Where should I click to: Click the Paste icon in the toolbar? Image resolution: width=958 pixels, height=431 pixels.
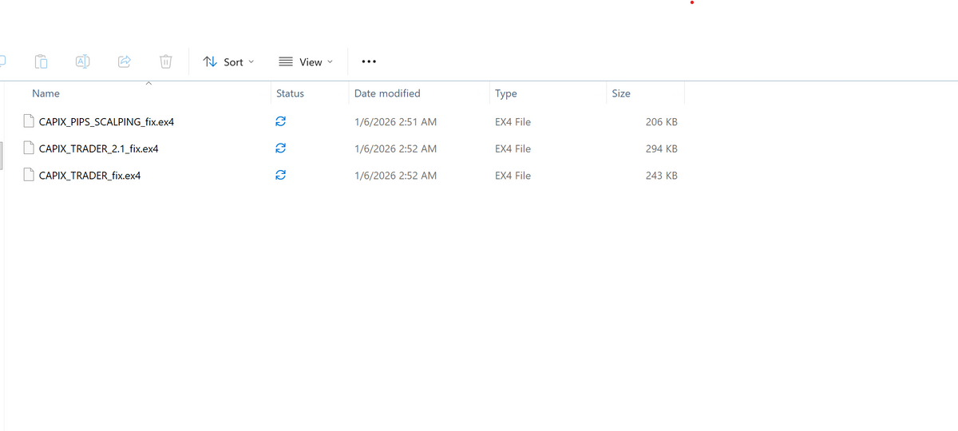click(x=42, y=61)
